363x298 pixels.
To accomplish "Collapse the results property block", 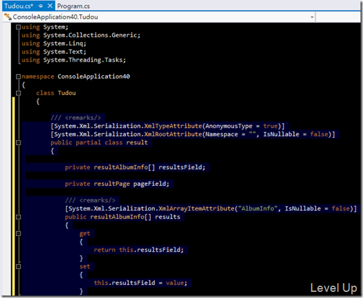I will tap(18, 217).
